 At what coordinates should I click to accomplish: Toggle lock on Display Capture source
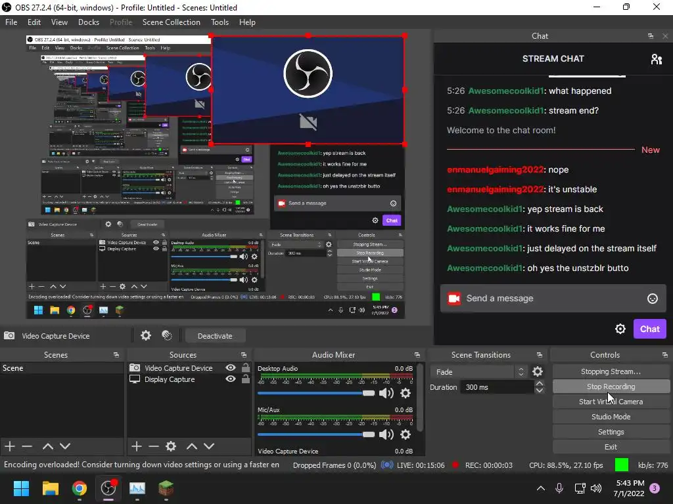tap(246, 379)
